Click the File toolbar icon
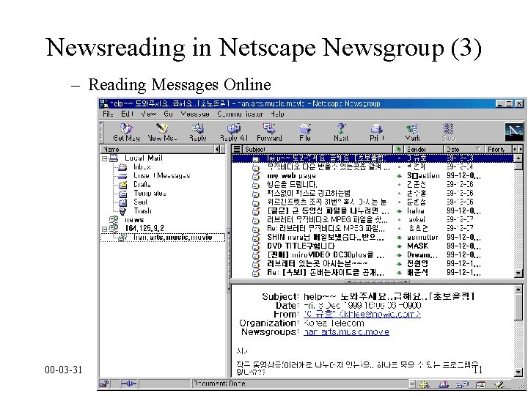Viewport: 528px width, 396px height. [305, 132]
